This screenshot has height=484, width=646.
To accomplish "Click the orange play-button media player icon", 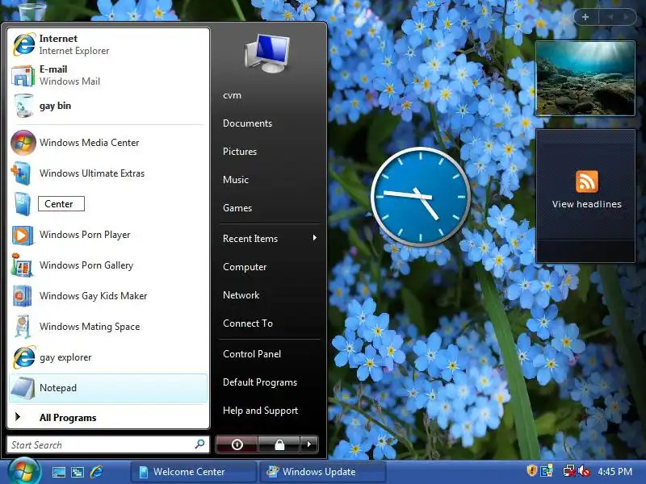I will (x=23, y=235).
